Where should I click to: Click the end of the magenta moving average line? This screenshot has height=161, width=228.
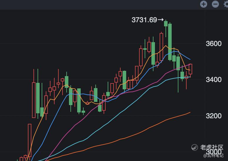tap(191, 64)
